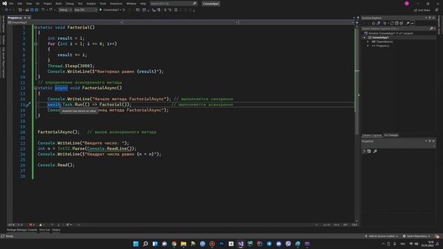This screenshot has height=249, width=443.
Task: Open the File menu
Action: [11, 3]
